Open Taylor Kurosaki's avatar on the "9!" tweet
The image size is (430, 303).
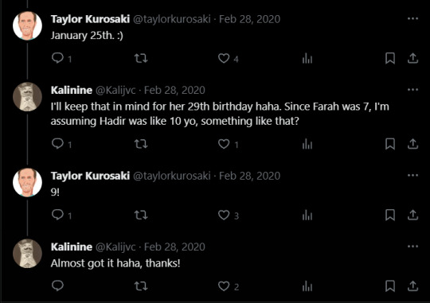27,182
